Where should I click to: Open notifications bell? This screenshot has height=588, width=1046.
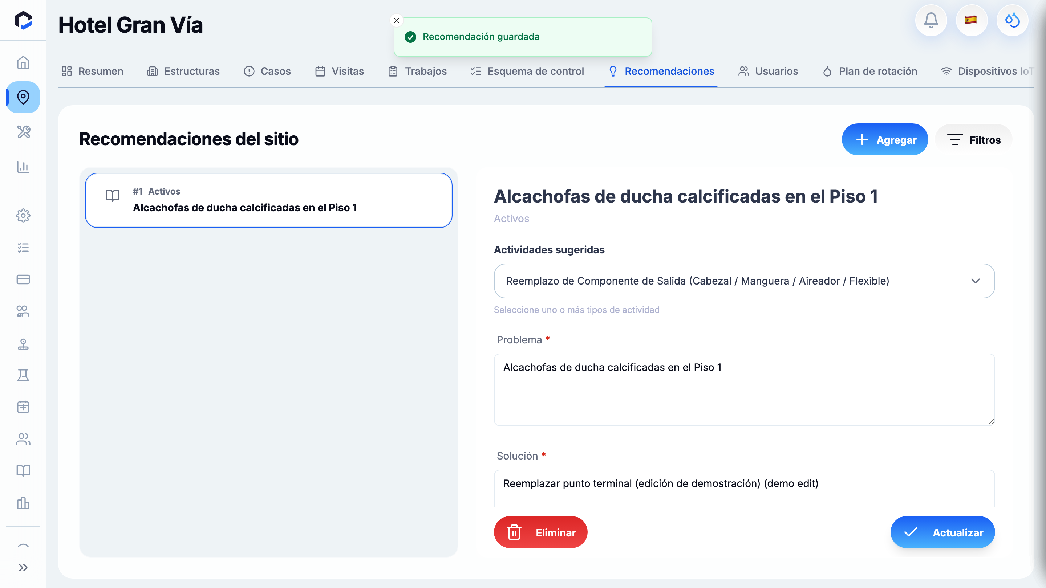pos(931,20)
